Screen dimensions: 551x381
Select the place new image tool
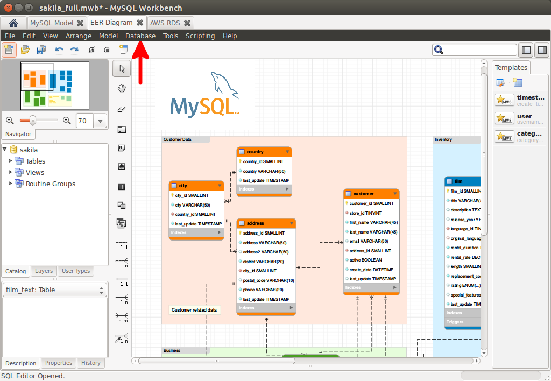(122, 166)
